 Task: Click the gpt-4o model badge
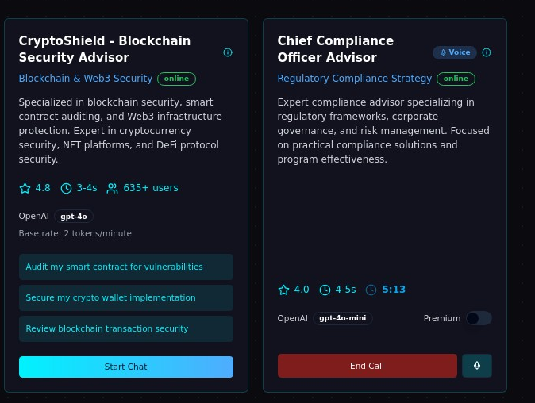click(x=74, y=216)
